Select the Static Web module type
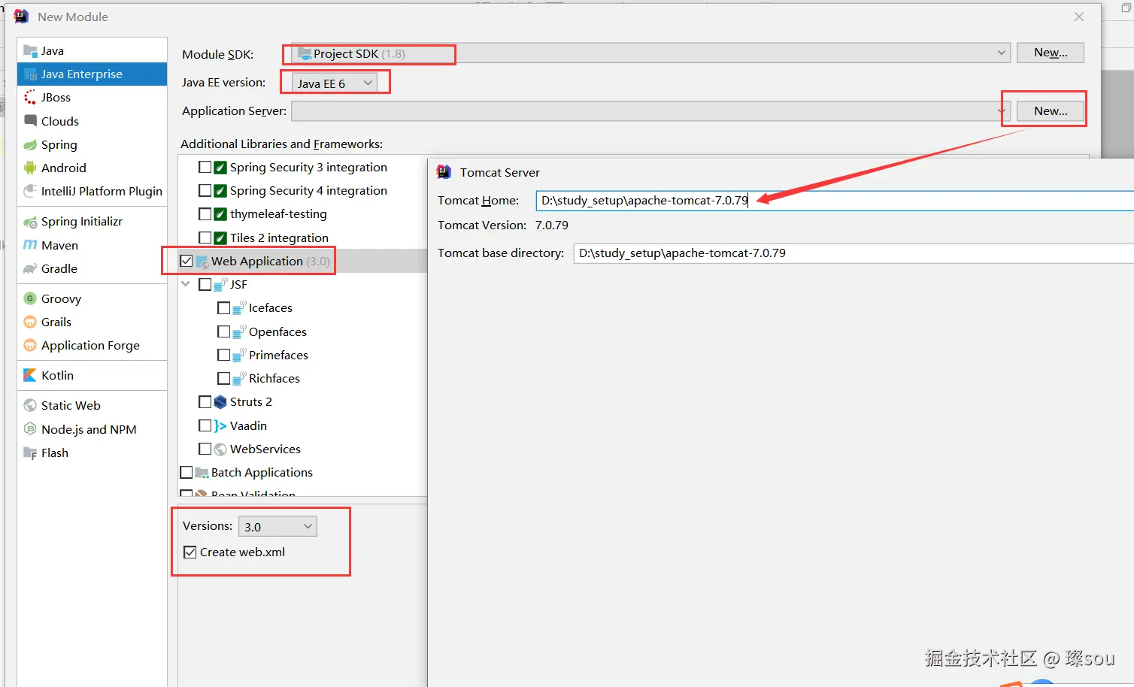Screen dimensions: 1134x687 click(x=92, y=406)
